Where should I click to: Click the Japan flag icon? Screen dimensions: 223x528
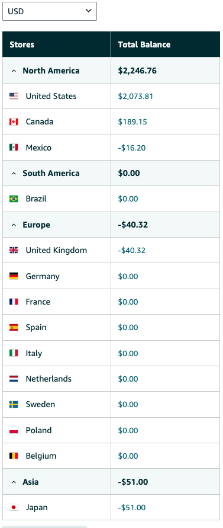click(x=14, y=507)
